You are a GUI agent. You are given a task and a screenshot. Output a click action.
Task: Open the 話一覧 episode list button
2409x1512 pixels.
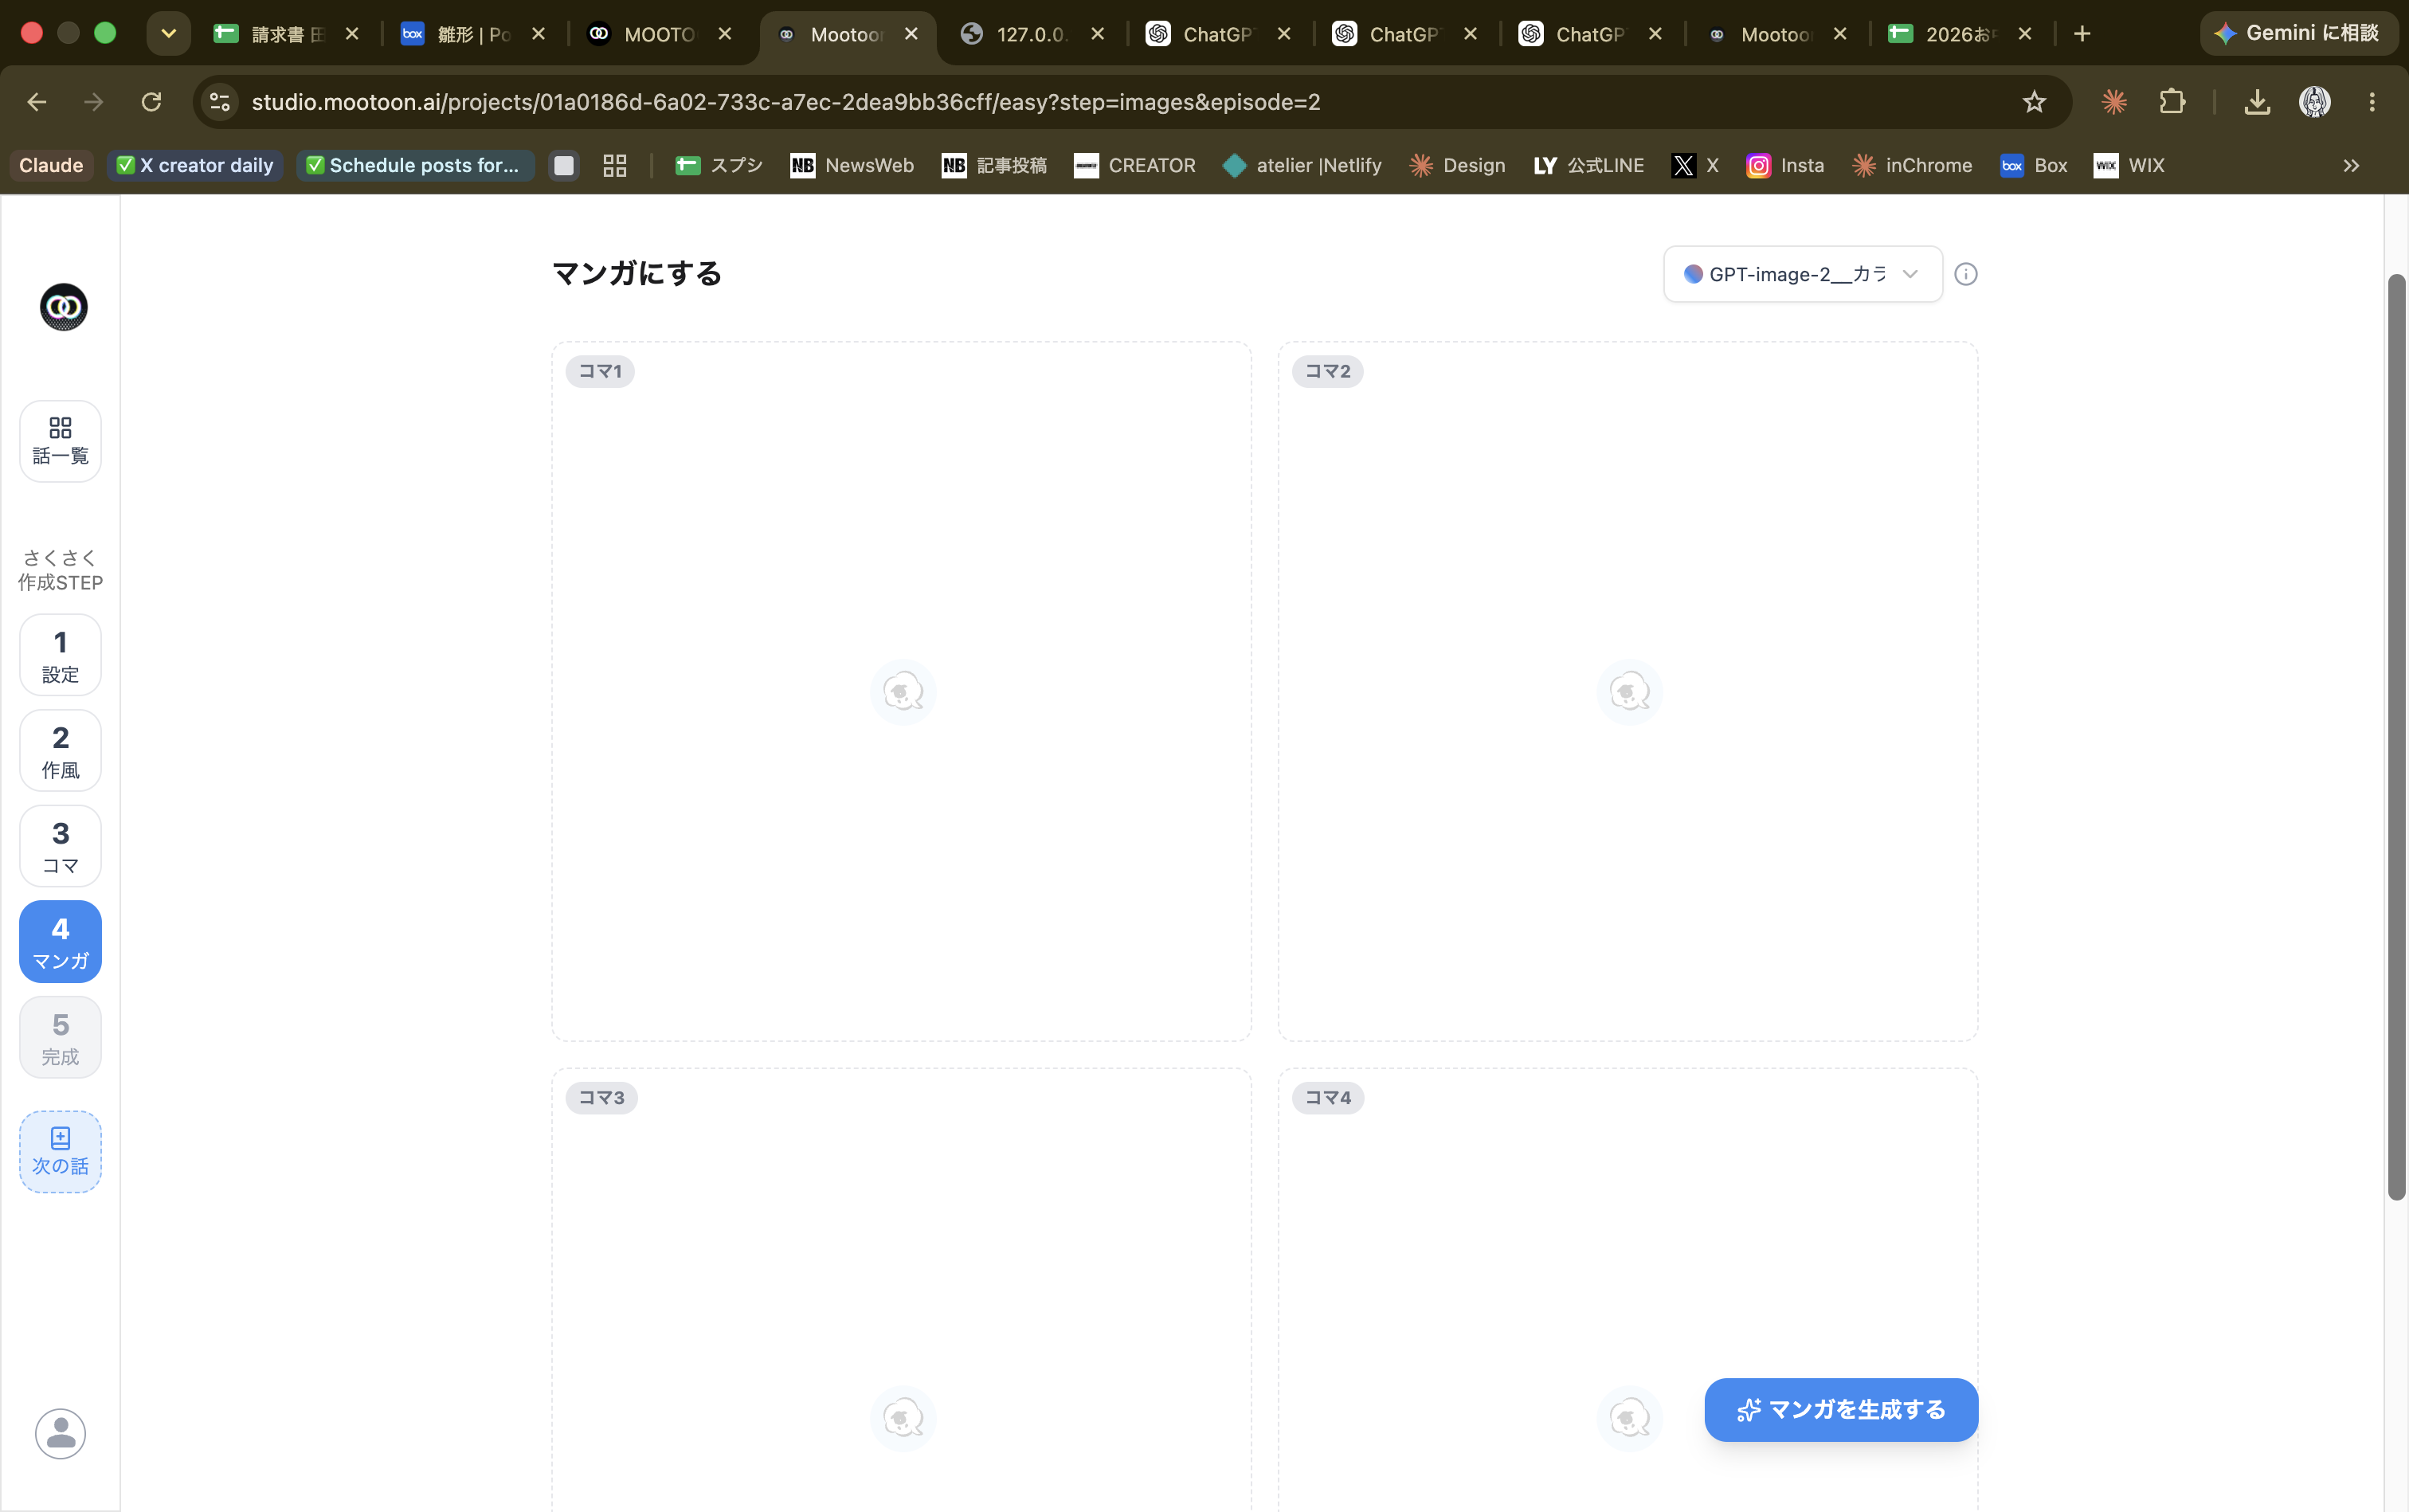coord(60,441)
